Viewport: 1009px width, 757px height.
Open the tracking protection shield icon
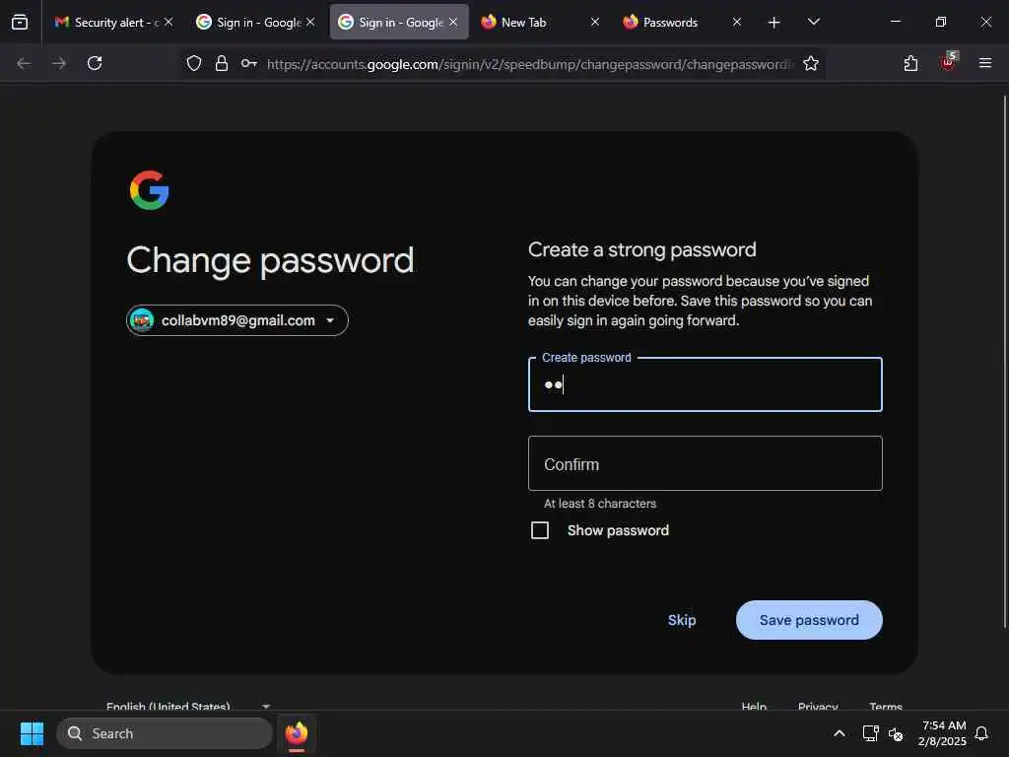[x=194, y=63]
